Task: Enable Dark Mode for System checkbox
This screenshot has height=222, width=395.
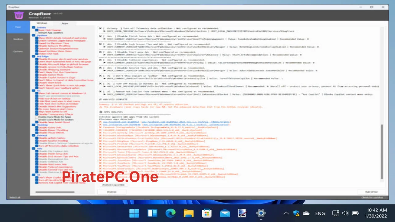Action: [x=37, y=120]
